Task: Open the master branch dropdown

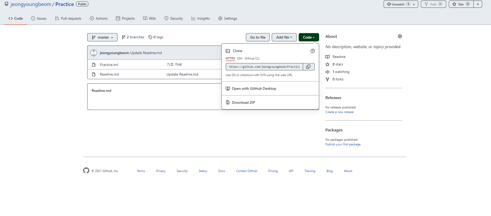Action: pyautogui.click(x=102, y=37)
